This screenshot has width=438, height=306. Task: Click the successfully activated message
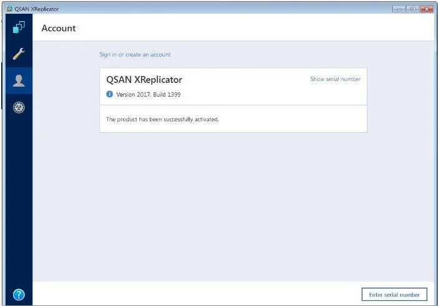162,120
